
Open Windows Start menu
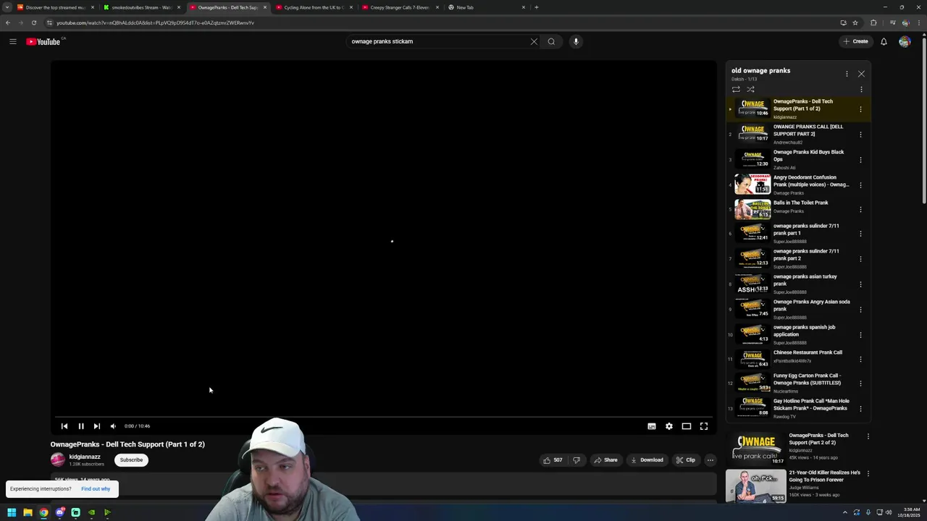(12, 512)
